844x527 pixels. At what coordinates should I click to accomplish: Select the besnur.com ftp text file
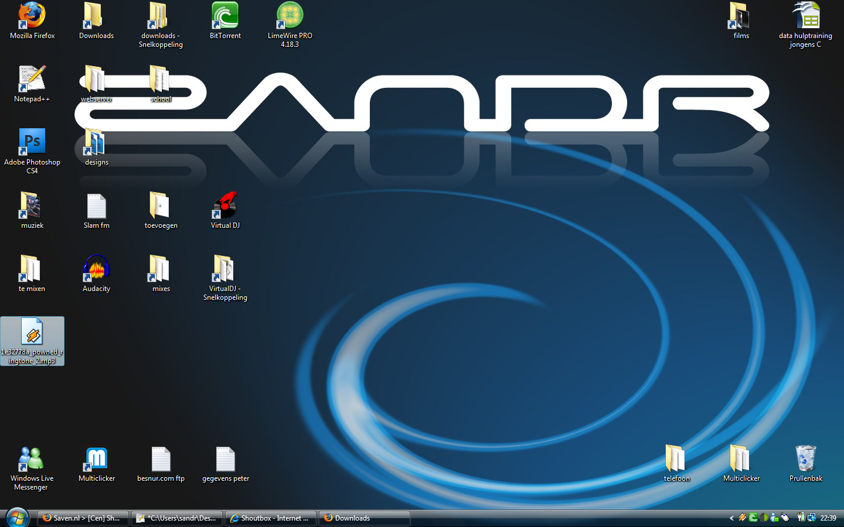tap(161, 464)
